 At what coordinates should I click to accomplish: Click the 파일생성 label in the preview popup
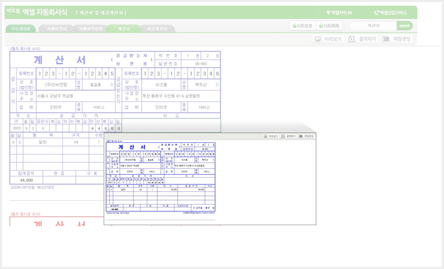[309, 136]
